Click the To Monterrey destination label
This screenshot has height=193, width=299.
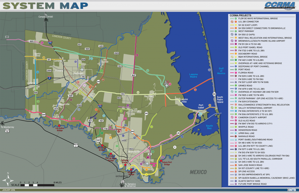[7, 127]
